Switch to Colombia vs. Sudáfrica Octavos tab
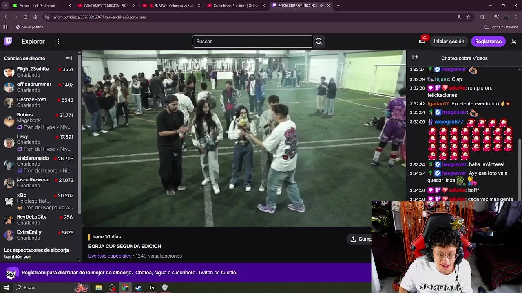Screen dimensions: 522x293 [236, 6]
